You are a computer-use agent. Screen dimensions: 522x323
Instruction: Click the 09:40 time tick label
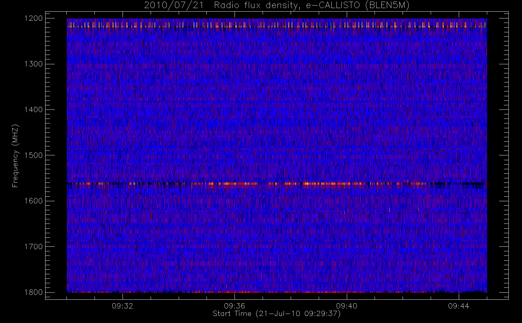coord(346,306)
